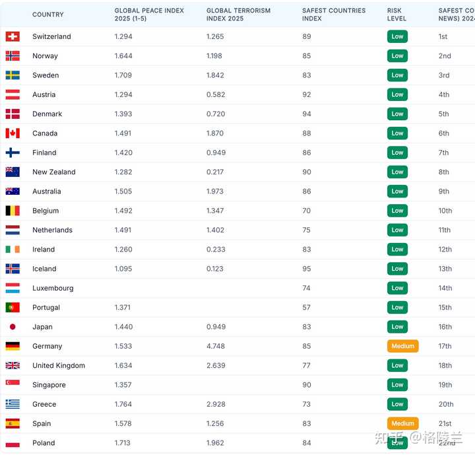Select the New Zealand country name
475x457 pixels.
pos(54,172)
